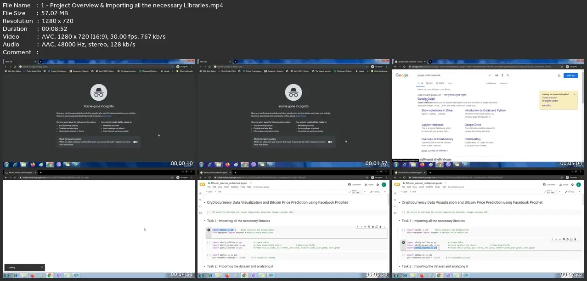
Task: Click search magnifier in 00:03:04 frame
Action: click(x=508, y=75)
